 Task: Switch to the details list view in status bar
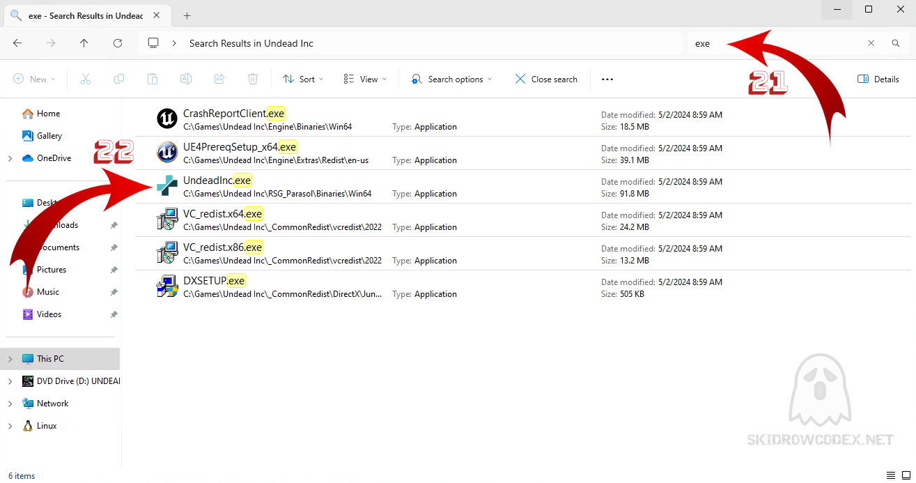[891, 475]
